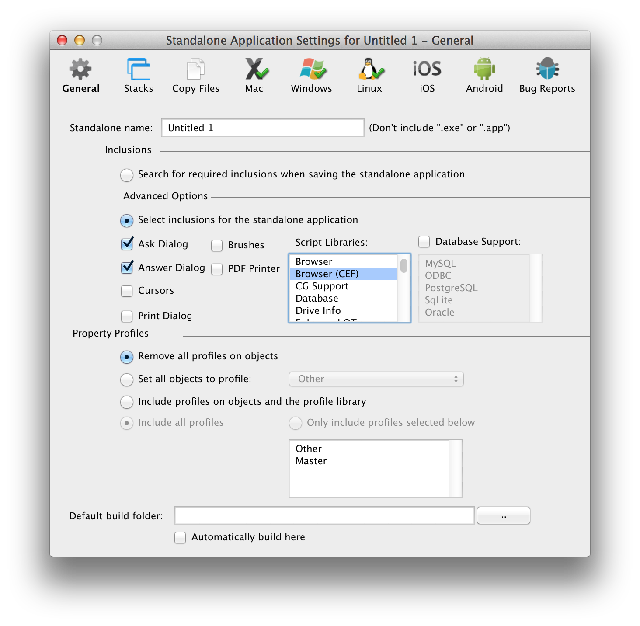Enable the Print Dialog checkbox
Viewport: 640px width, 626px height.
coord(127,316)
